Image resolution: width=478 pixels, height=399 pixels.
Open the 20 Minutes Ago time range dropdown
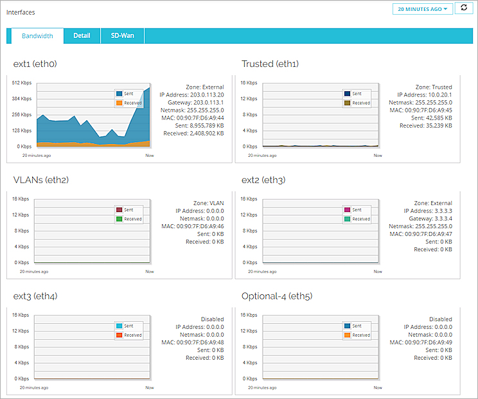tap(422, 9)
